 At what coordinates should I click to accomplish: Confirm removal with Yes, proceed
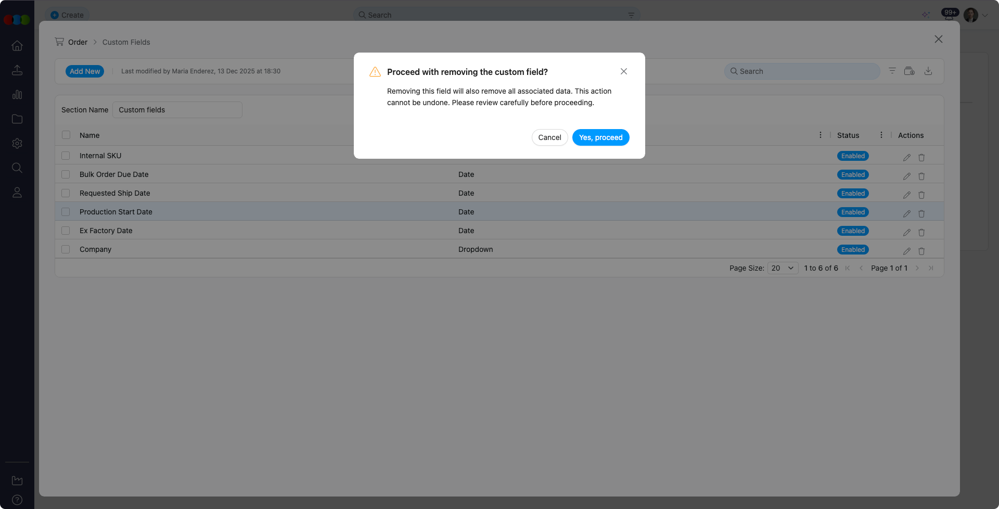600,137
